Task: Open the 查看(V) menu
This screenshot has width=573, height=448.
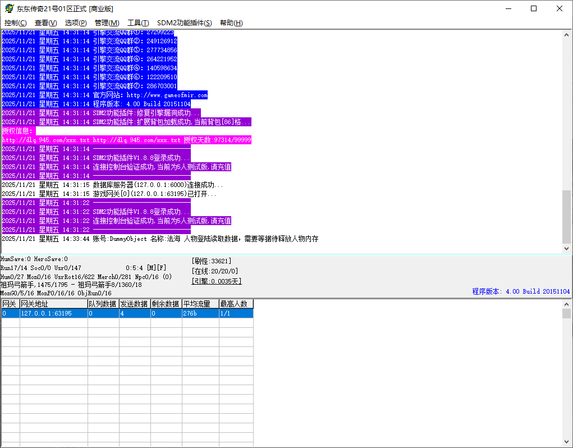Action: [45, 23]
